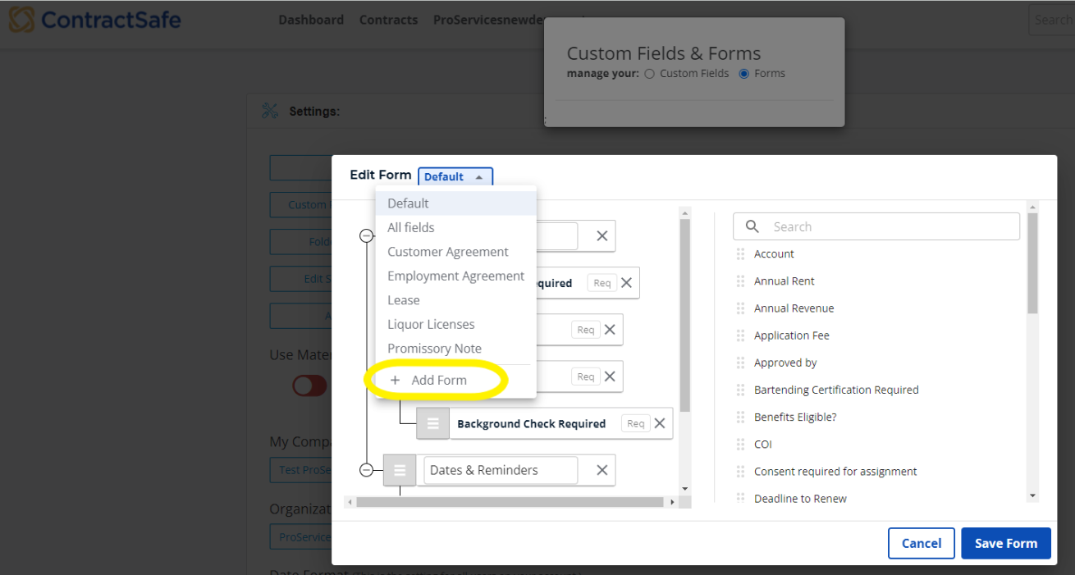This screenshot has width=1075, height=575.
Task: Click the Settings wrench icon
Action: click(x=270, y=111)
